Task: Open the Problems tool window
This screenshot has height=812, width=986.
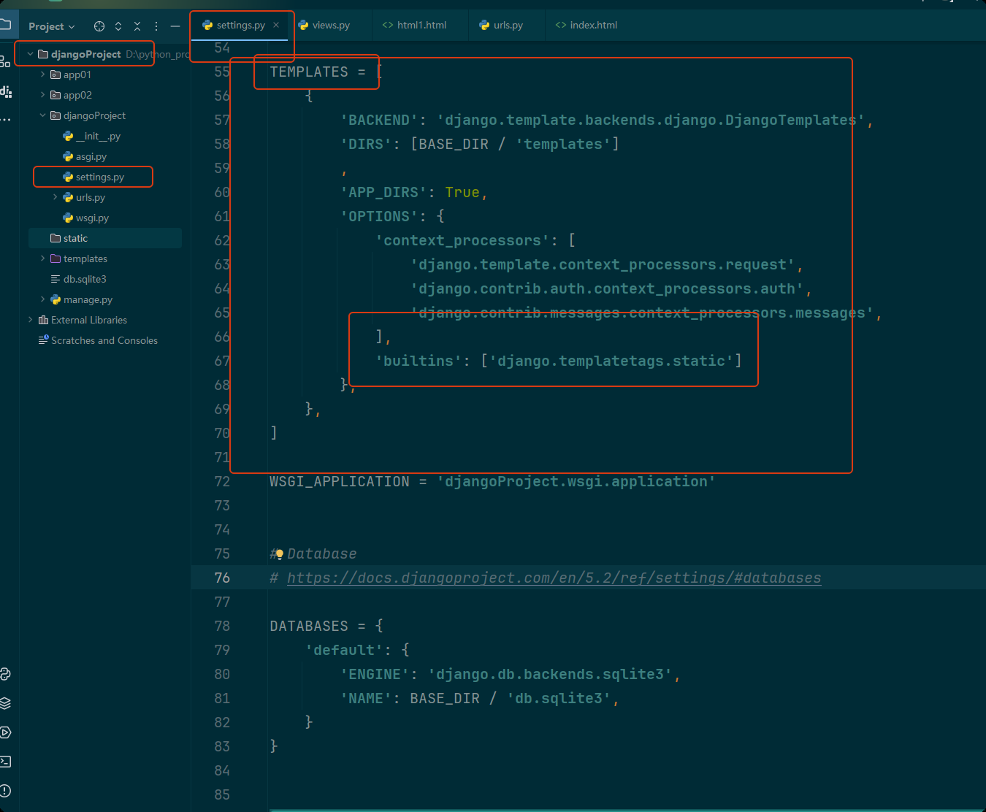Action: click(5, 791)
